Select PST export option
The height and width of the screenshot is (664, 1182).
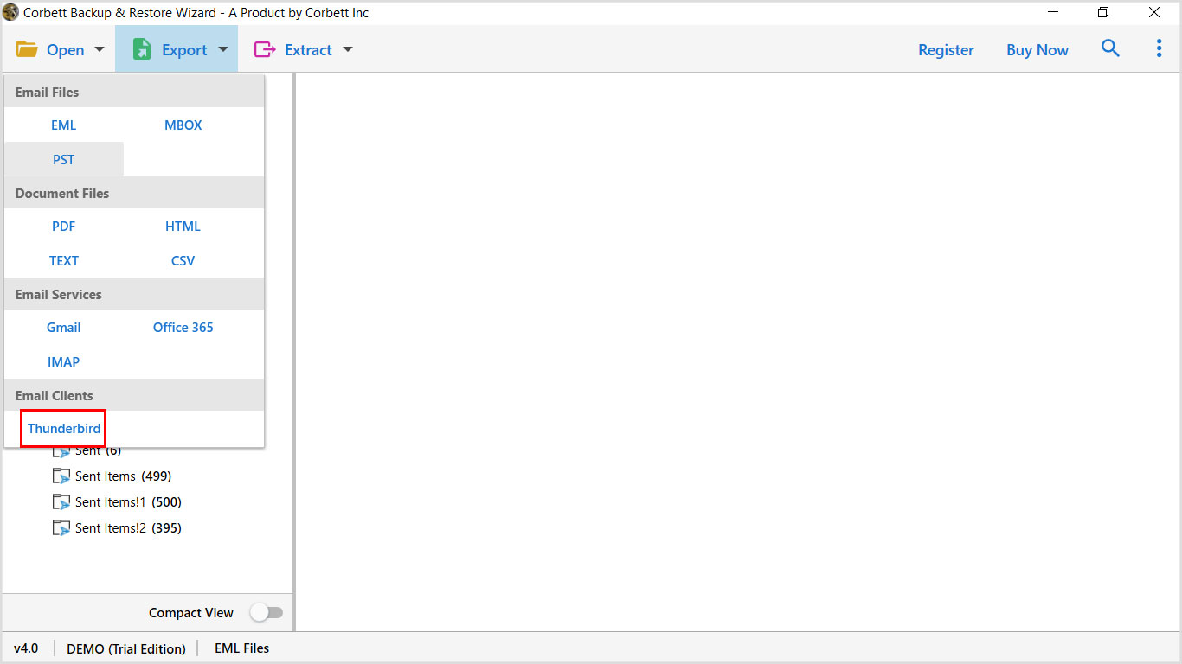(x=64, y=160)
